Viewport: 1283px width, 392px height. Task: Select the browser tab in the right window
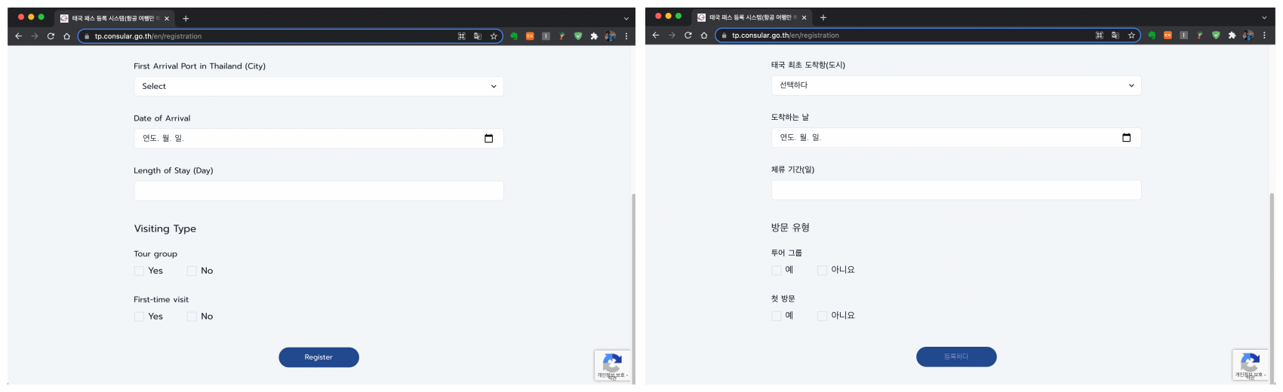[751, 17]
